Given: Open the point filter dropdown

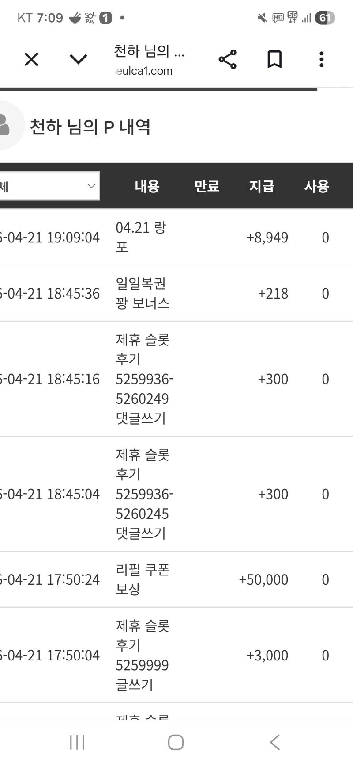Looking at the screenshot, I should (x=49, y=186).
